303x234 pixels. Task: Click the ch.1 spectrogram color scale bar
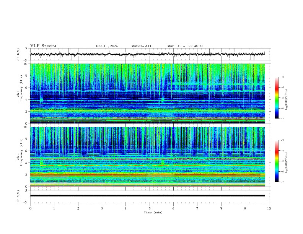277,98
